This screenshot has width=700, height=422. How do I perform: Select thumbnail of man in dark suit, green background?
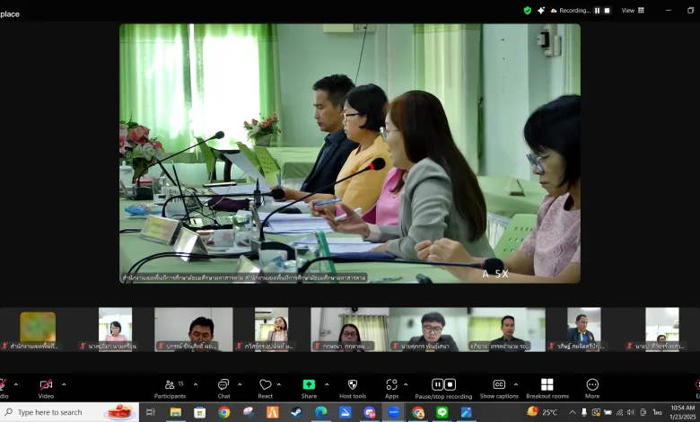point(506,330)
